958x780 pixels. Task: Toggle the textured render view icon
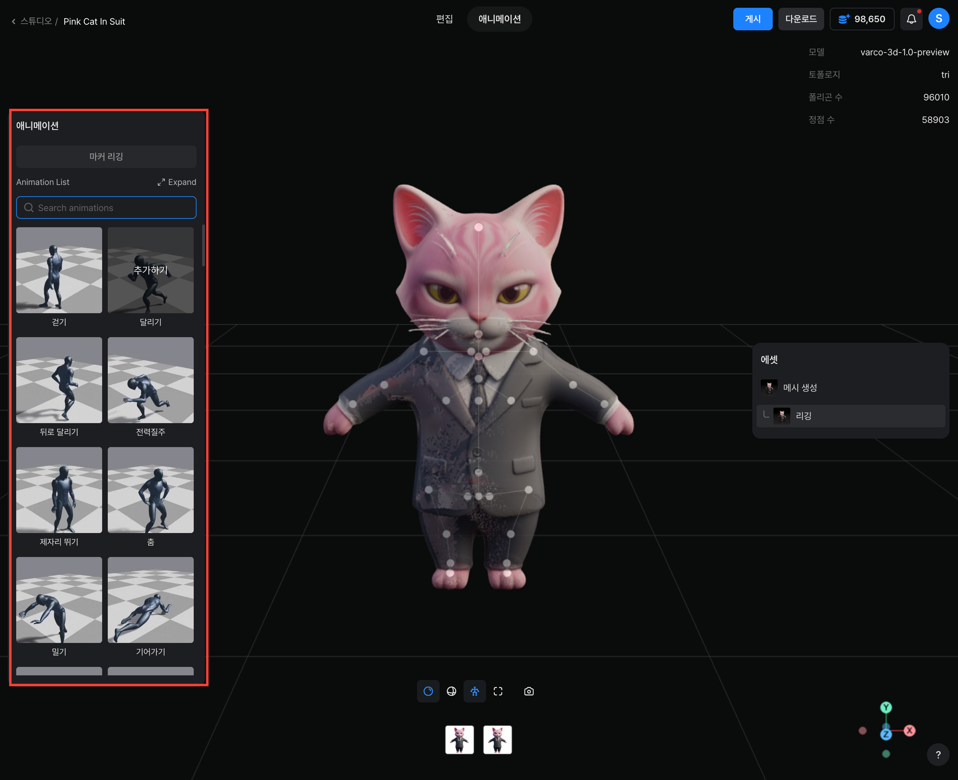click(428, 691)
